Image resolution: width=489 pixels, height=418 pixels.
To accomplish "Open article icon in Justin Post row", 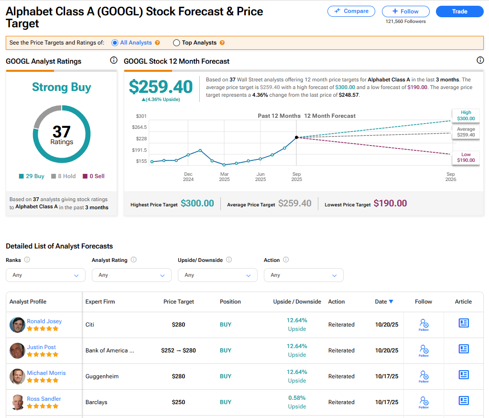I will 463,349.
